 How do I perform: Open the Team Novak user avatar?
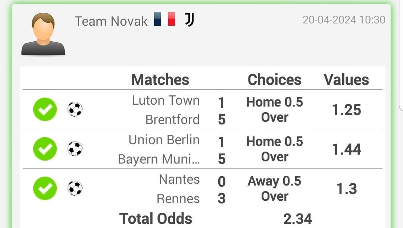43,34
